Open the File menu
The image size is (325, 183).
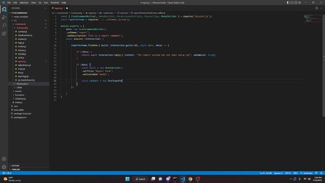click(9, 3)
